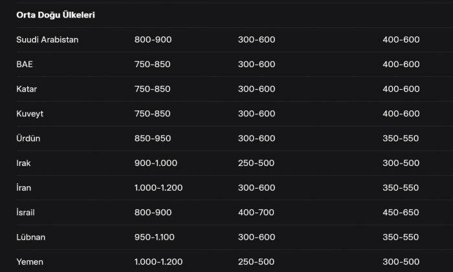Click the 850-950 value in Ürdün row
This screenshot has height=272, width=453.
coord(153,138)
